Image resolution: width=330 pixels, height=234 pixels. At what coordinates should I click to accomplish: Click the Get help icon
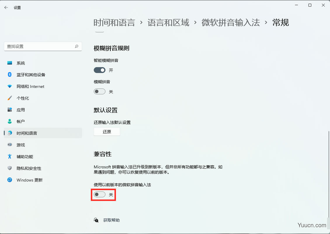96,220
